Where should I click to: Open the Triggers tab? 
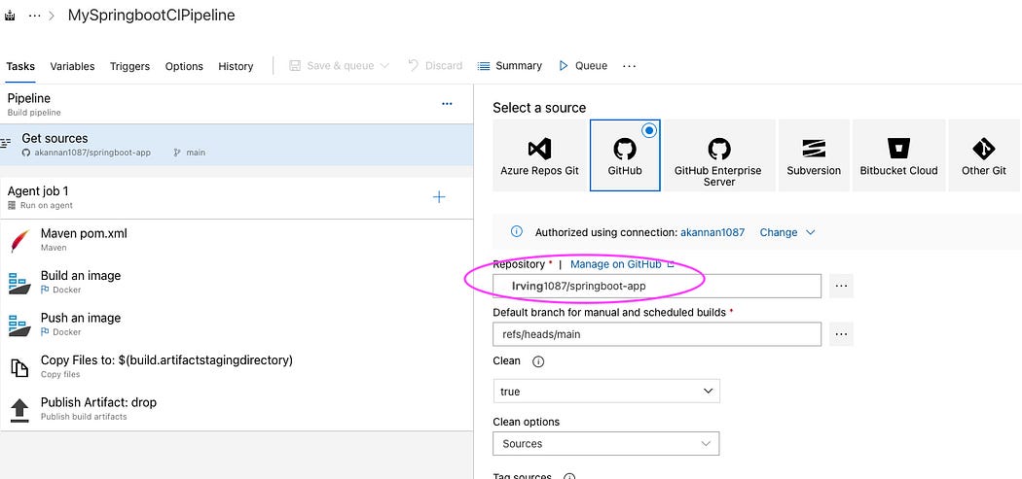coord(129,66)
